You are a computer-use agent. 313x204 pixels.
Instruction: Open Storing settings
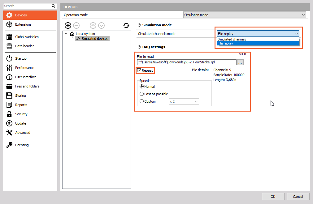click(x=30, y=96)
